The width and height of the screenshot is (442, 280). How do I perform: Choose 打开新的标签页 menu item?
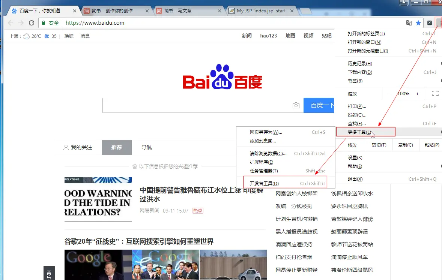(388, 33)
